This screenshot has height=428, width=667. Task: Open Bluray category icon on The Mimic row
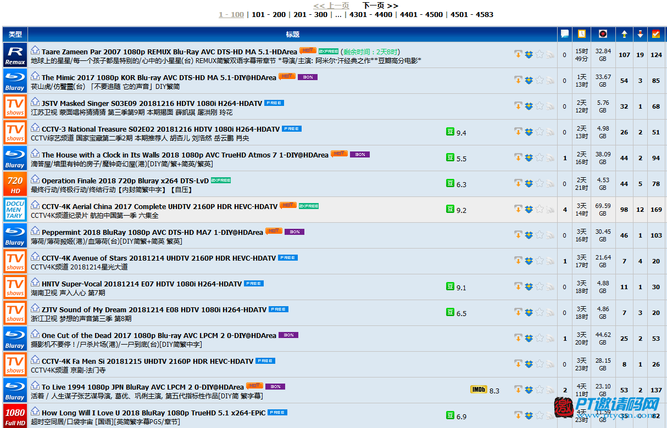point(15,81)
